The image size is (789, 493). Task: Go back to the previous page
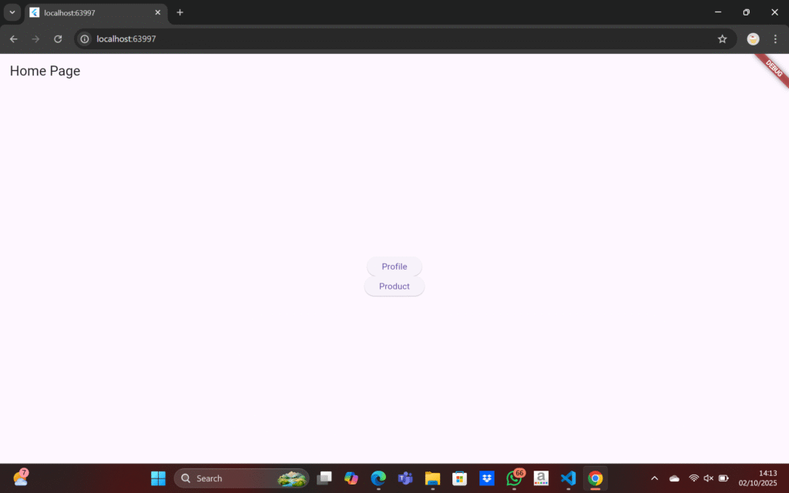[14, 39]
